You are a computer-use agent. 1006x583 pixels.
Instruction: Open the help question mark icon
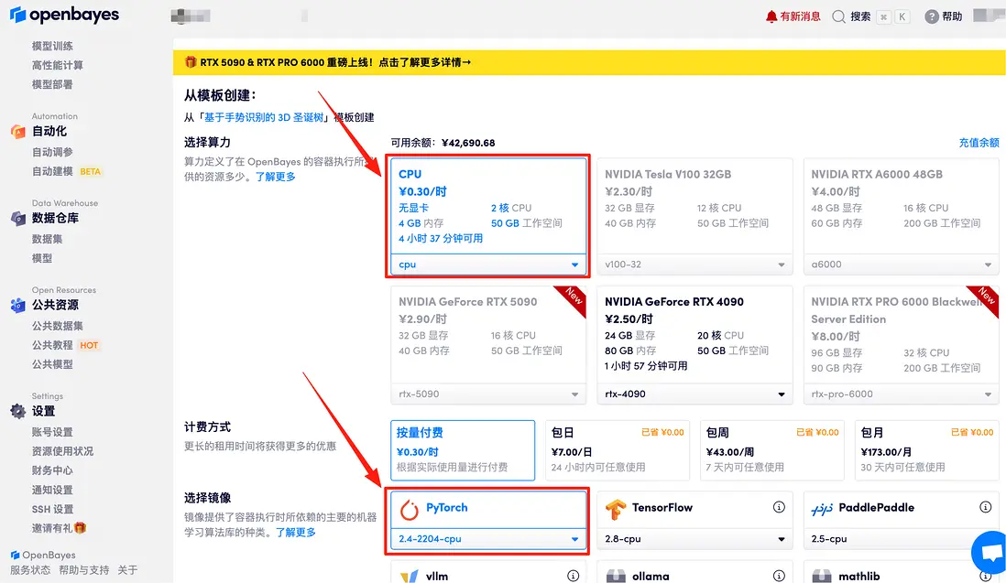(x=932, y=16)
